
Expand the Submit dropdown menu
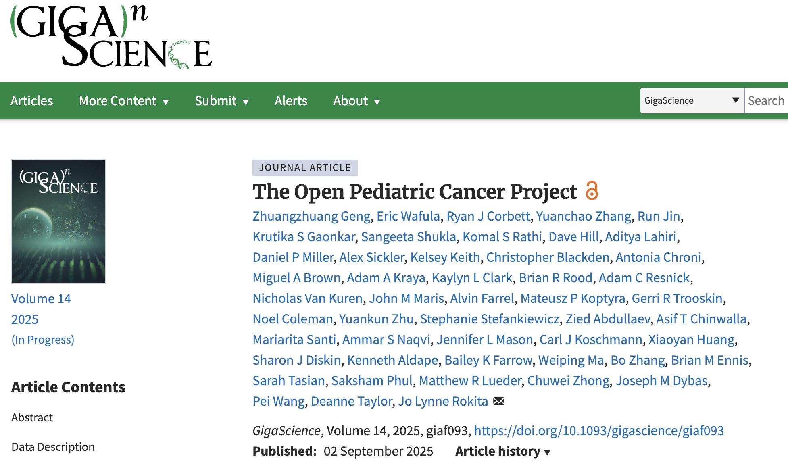222,101
